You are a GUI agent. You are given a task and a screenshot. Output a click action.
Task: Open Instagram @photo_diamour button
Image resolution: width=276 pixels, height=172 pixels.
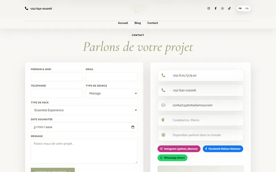(179, 149)
